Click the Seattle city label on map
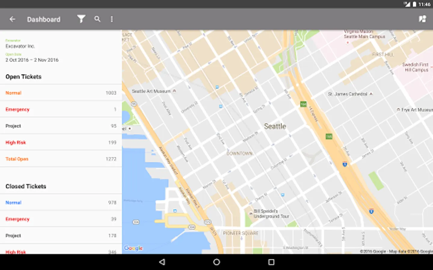 pos(275,126)
